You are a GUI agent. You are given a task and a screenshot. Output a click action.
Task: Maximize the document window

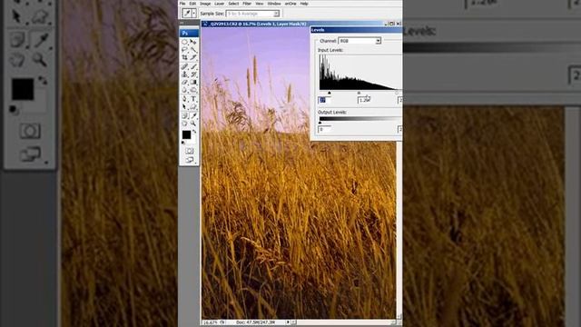click(x=391, y=24)
